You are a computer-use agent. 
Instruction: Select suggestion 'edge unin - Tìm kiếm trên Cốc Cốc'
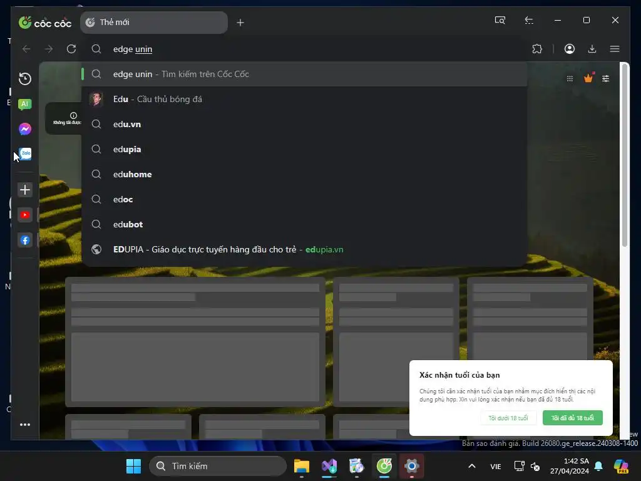point(304,74)
